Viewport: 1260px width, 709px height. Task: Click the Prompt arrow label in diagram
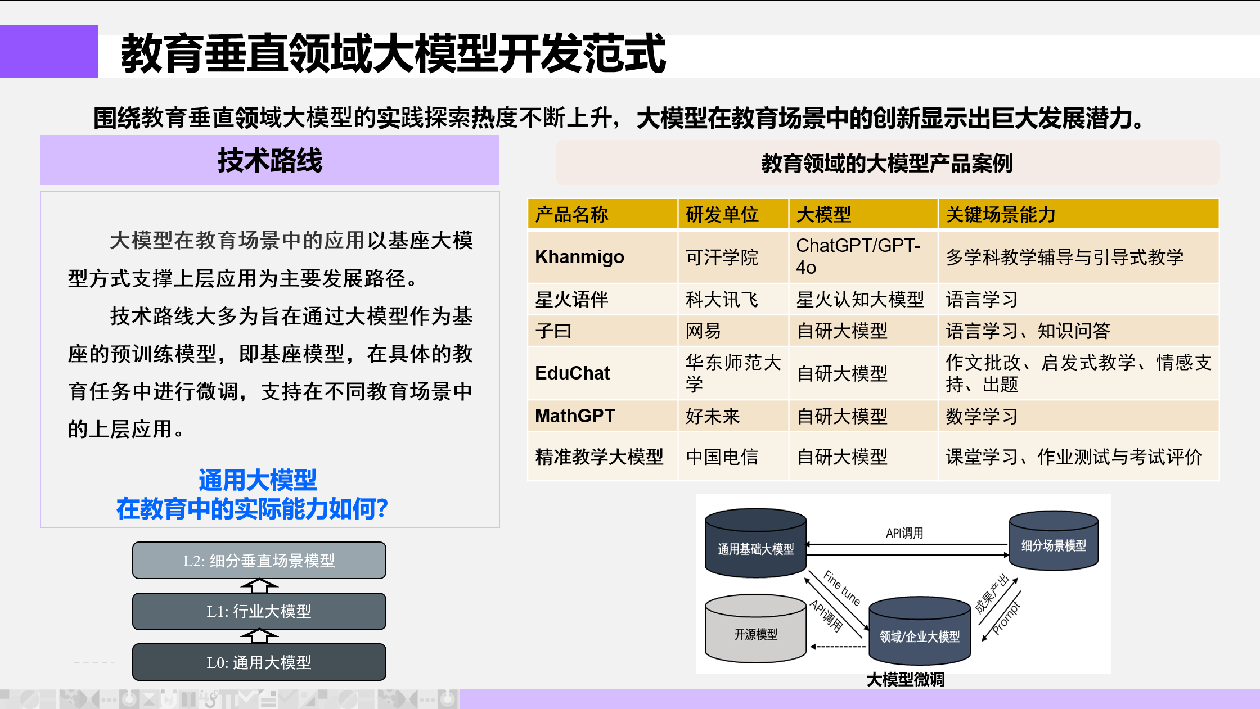click(x=1006, y=618)
